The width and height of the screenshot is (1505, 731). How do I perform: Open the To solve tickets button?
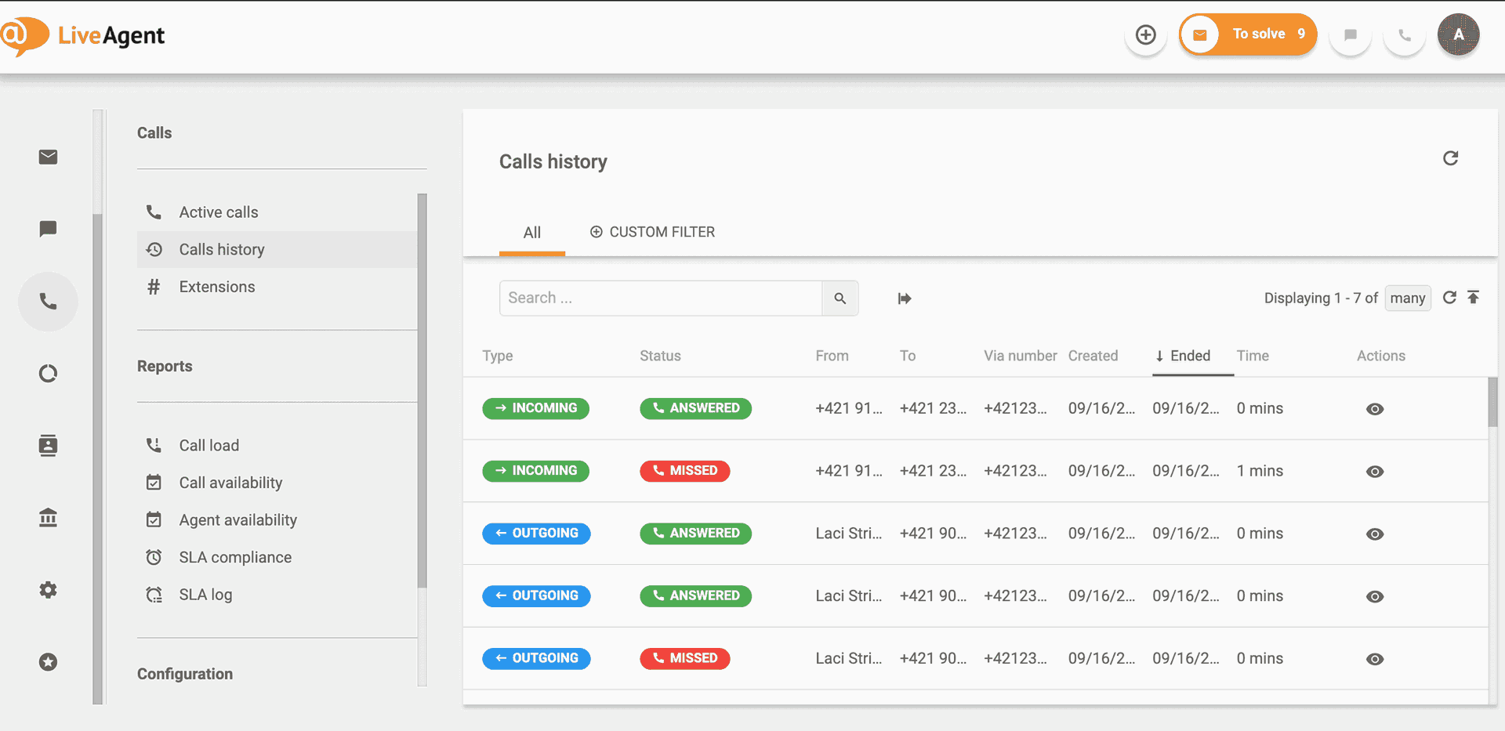pyautogui.click(x=1248, y=34)
